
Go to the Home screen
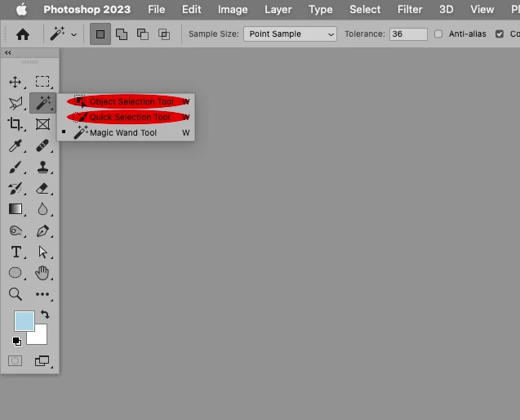point(23,34)
